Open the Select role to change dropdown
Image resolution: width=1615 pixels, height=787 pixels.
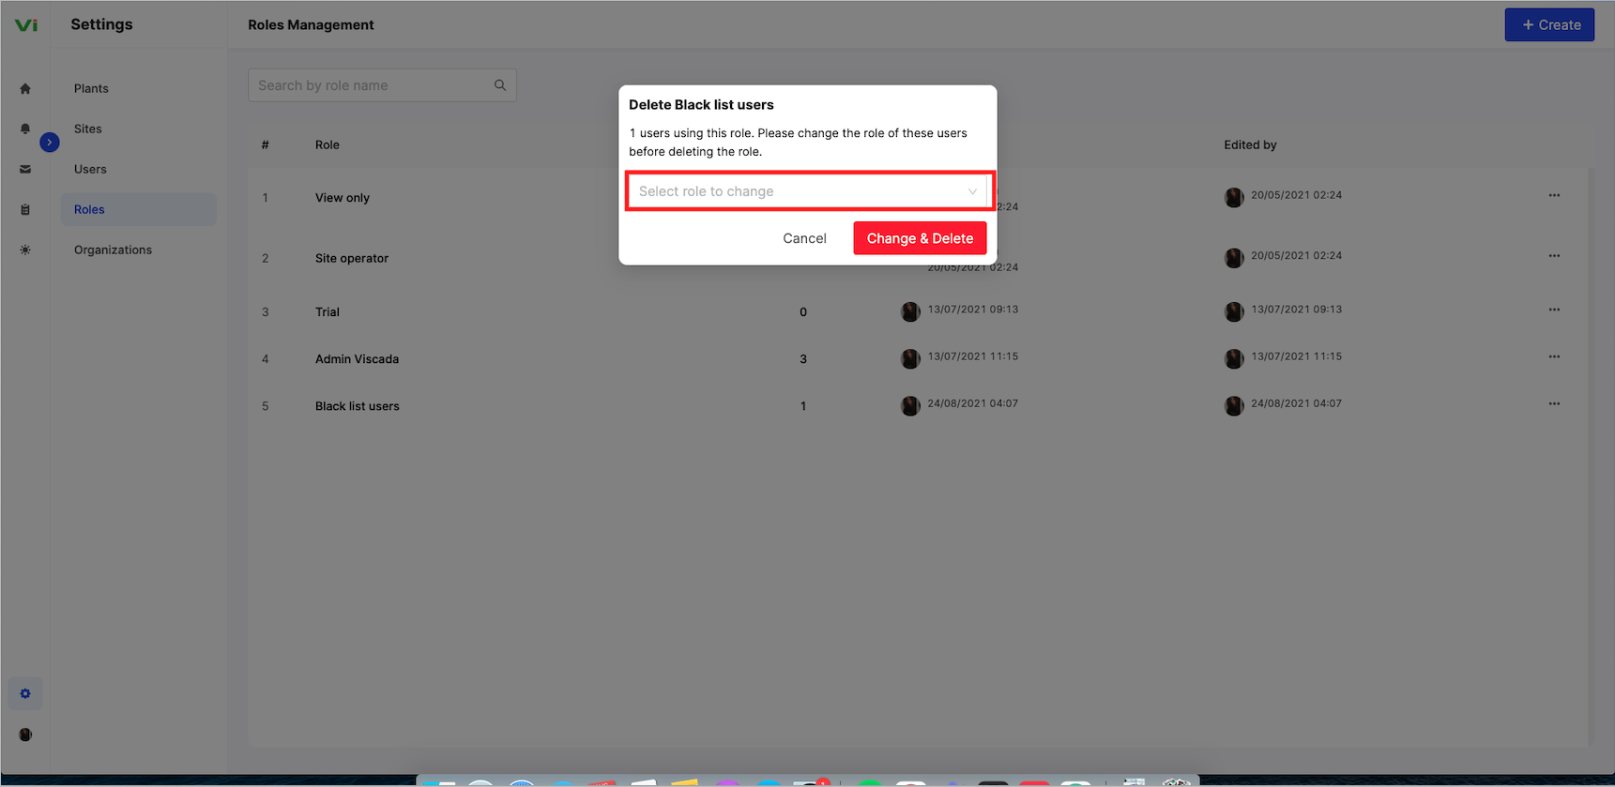click(809, 191)
